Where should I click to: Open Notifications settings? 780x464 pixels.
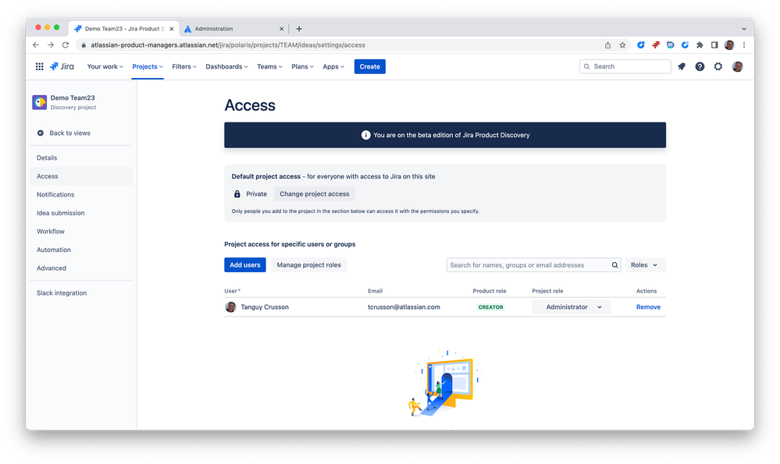81,195
